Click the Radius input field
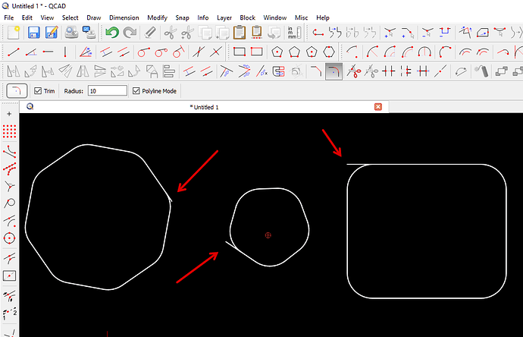 pyautogui.click(x=107, y=90)
